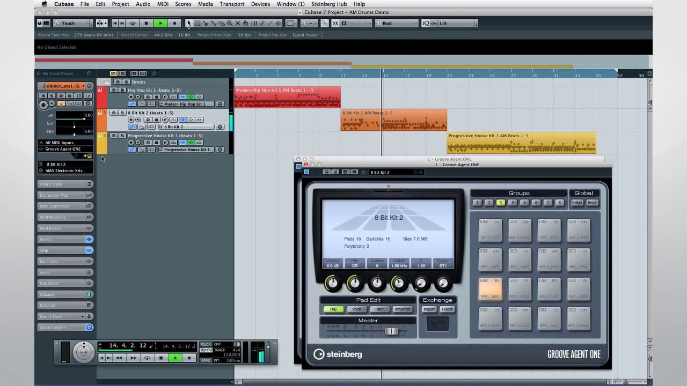Open Progressive House Kit 1 program selector
687x386 pixels.
[x=186, y=150]
